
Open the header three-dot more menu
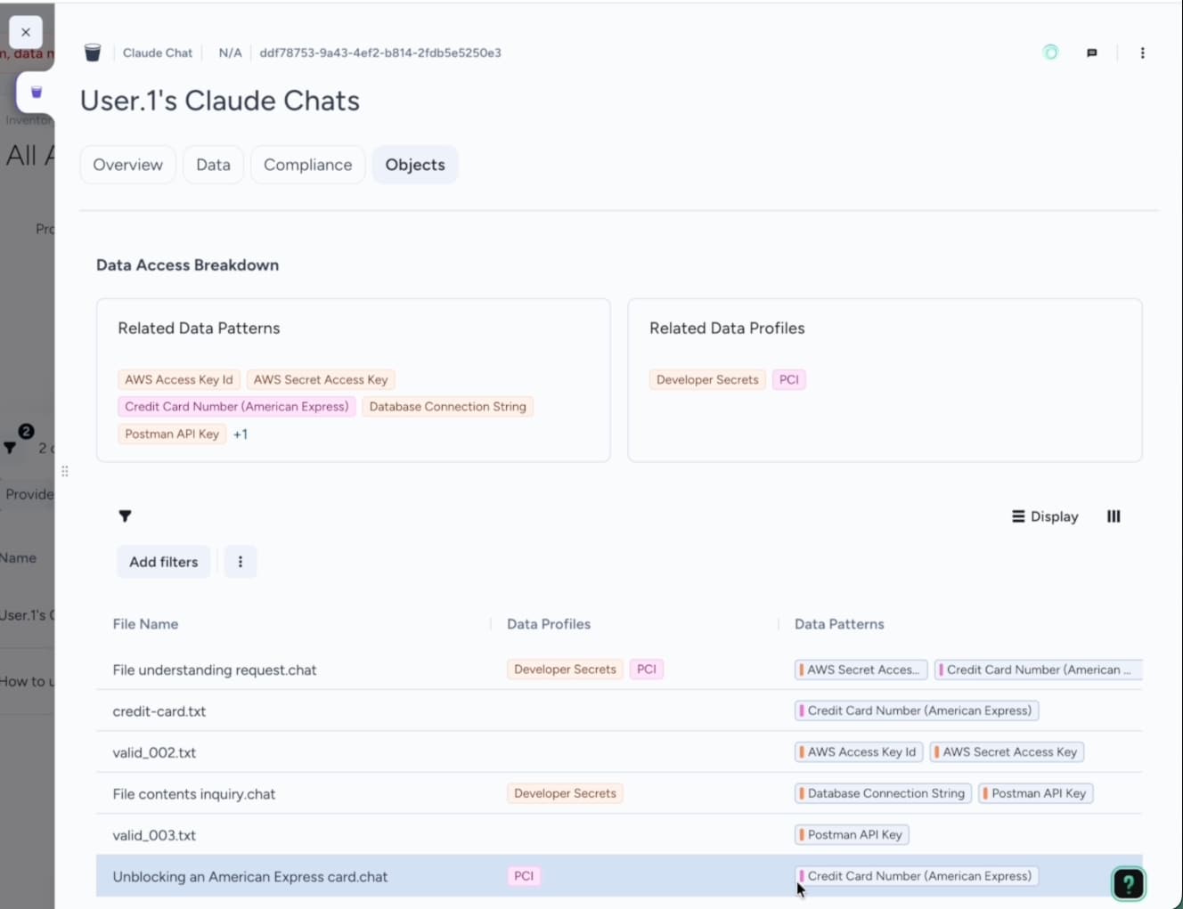[x=1142, y=53]
